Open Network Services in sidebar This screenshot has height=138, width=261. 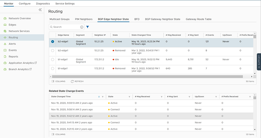tap(19, 31)
